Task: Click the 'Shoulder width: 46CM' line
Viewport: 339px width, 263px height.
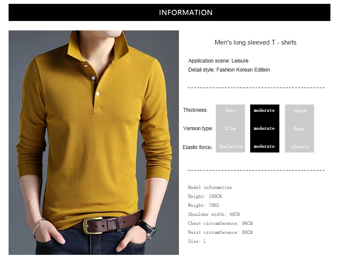Action: 214,214
